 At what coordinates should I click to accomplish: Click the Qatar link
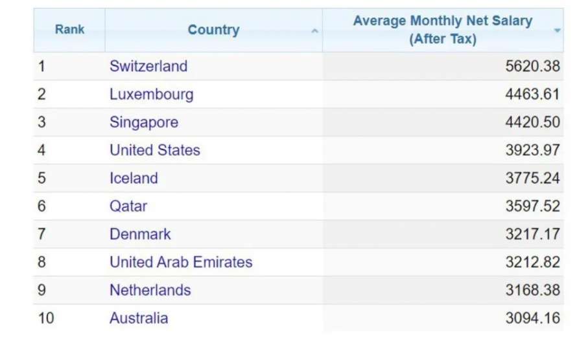point(128,206)
